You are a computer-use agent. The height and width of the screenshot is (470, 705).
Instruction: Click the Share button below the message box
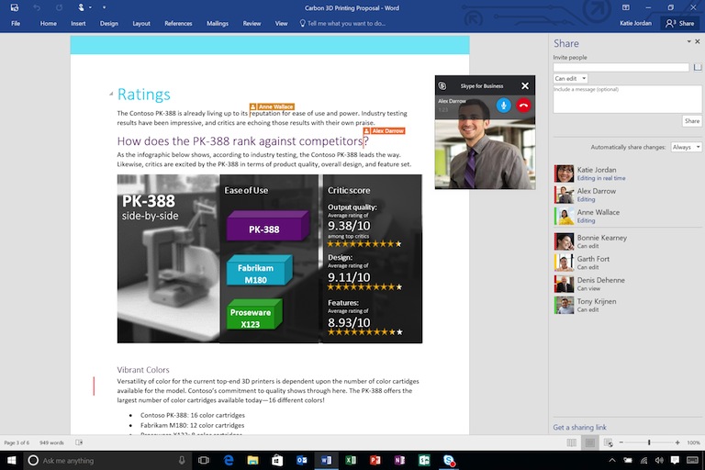point(691,120)
